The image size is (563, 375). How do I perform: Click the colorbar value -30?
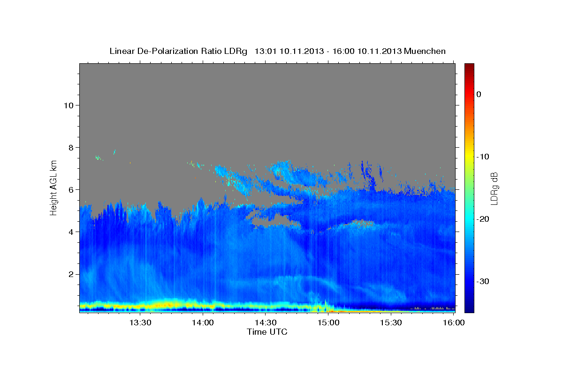coord(483,281)
